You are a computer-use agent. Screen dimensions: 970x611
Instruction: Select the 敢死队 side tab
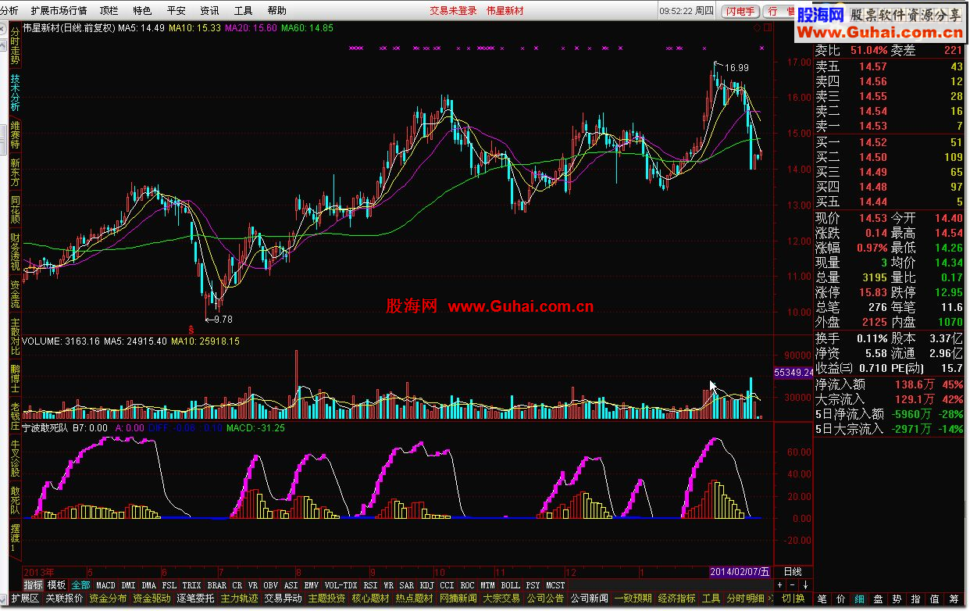tap(15, 502)
